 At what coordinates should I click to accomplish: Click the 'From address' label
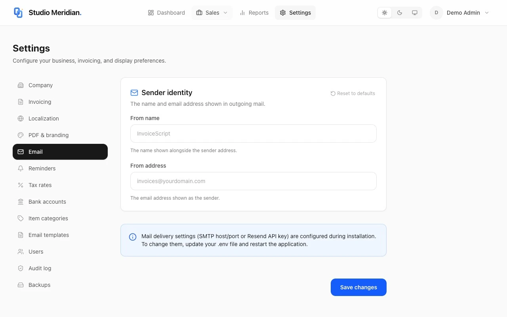[148, 166]
